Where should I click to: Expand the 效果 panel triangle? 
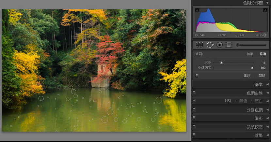coord(267,135)
